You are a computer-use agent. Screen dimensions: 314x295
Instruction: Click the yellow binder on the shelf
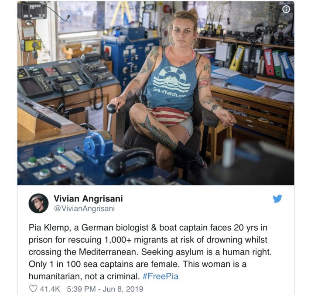coord(237,58)
